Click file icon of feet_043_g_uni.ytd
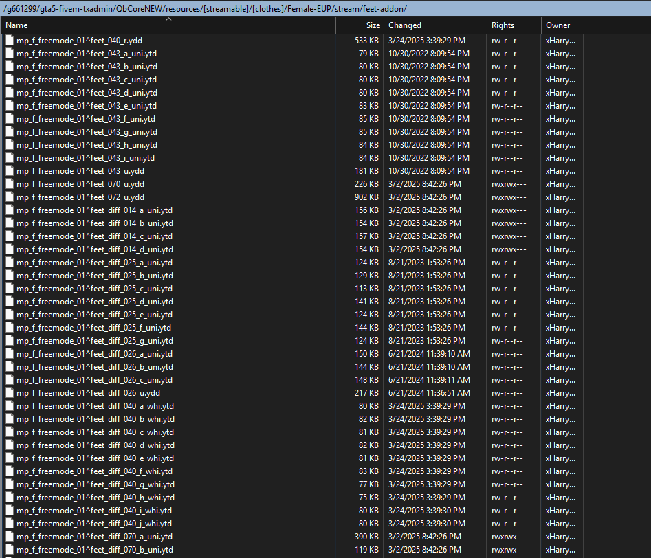This screenshot has width=651, height=558. [x=10, y=132]
